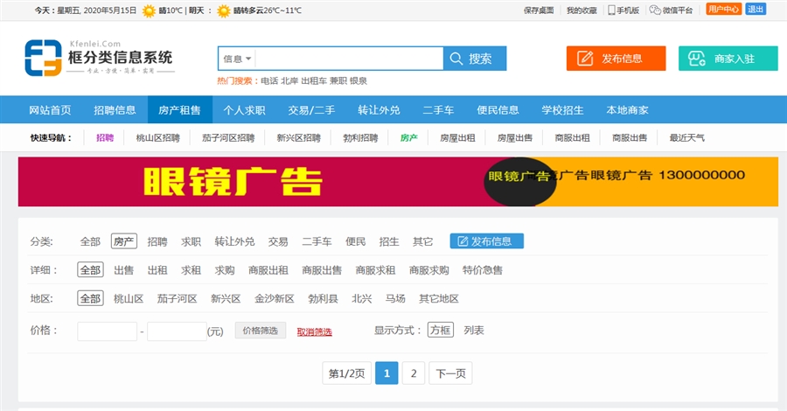Open page 2 of results
The width and height of the screenshot is (787, 411).
(x=414, y=373)
